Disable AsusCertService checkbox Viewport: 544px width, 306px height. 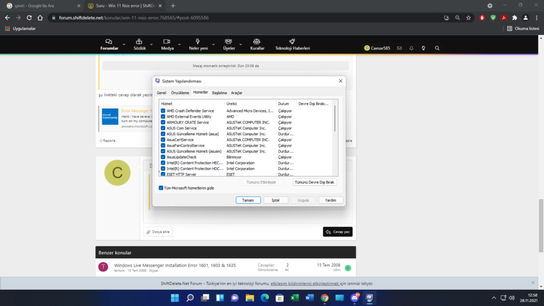[163, 139]
